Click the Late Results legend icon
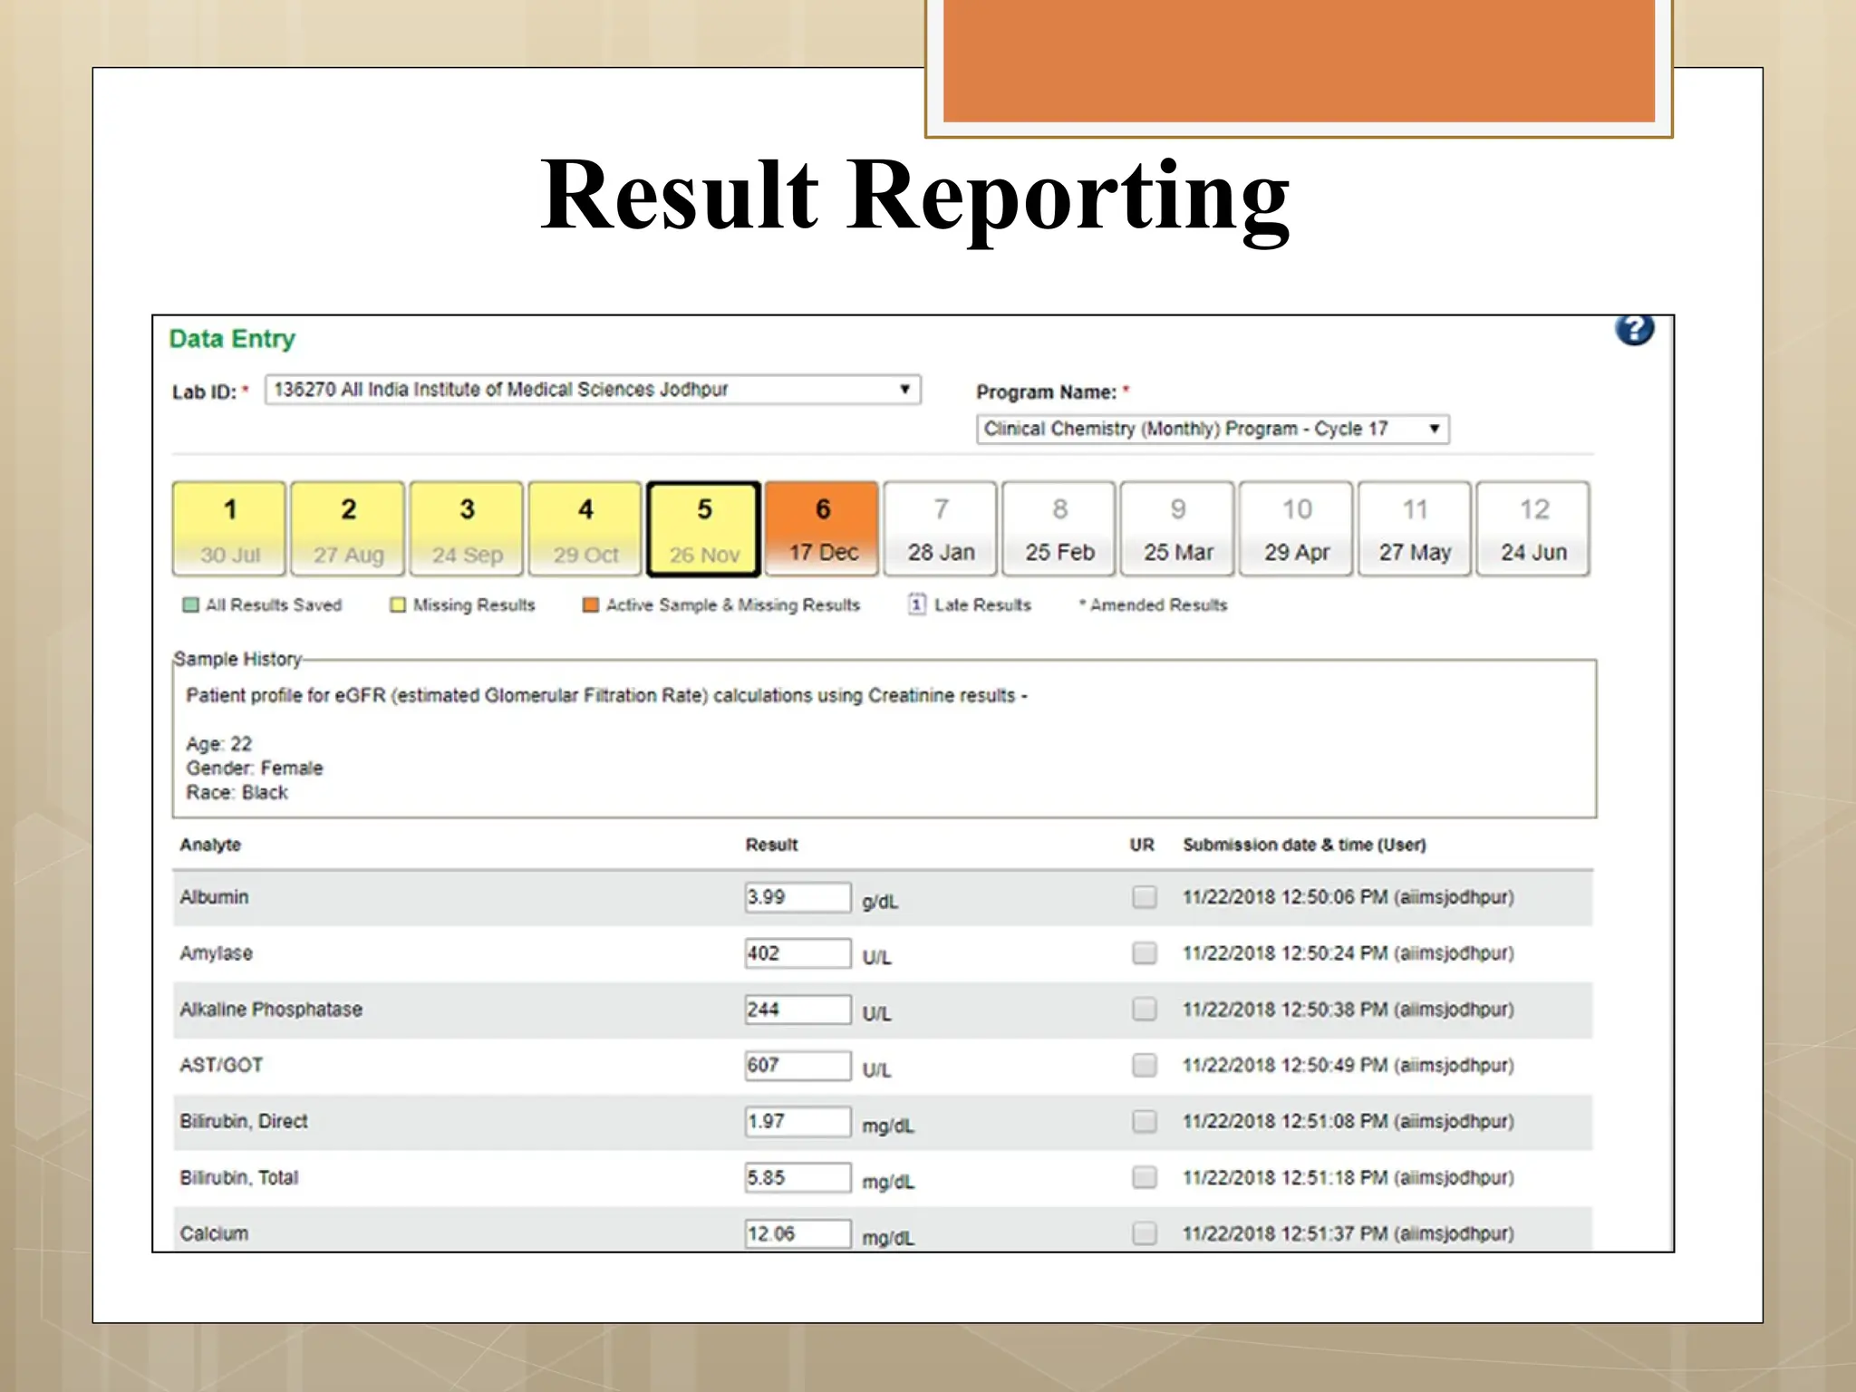 click(917, 604)
